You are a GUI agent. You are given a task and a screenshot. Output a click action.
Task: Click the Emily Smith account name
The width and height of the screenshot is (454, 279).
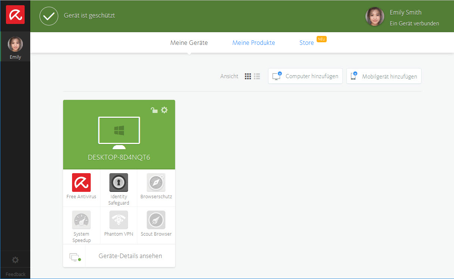point(405,12)
